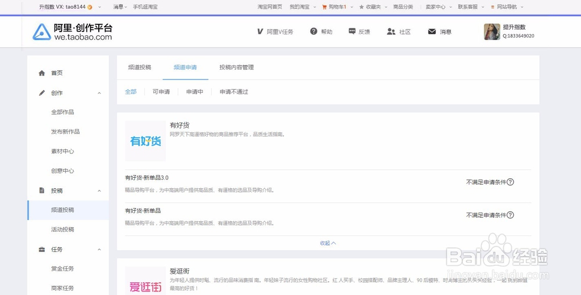Click 不满足申请条件 on 有好货·新单品3.0 row
The image size is (581, 295).
point(486,182)
